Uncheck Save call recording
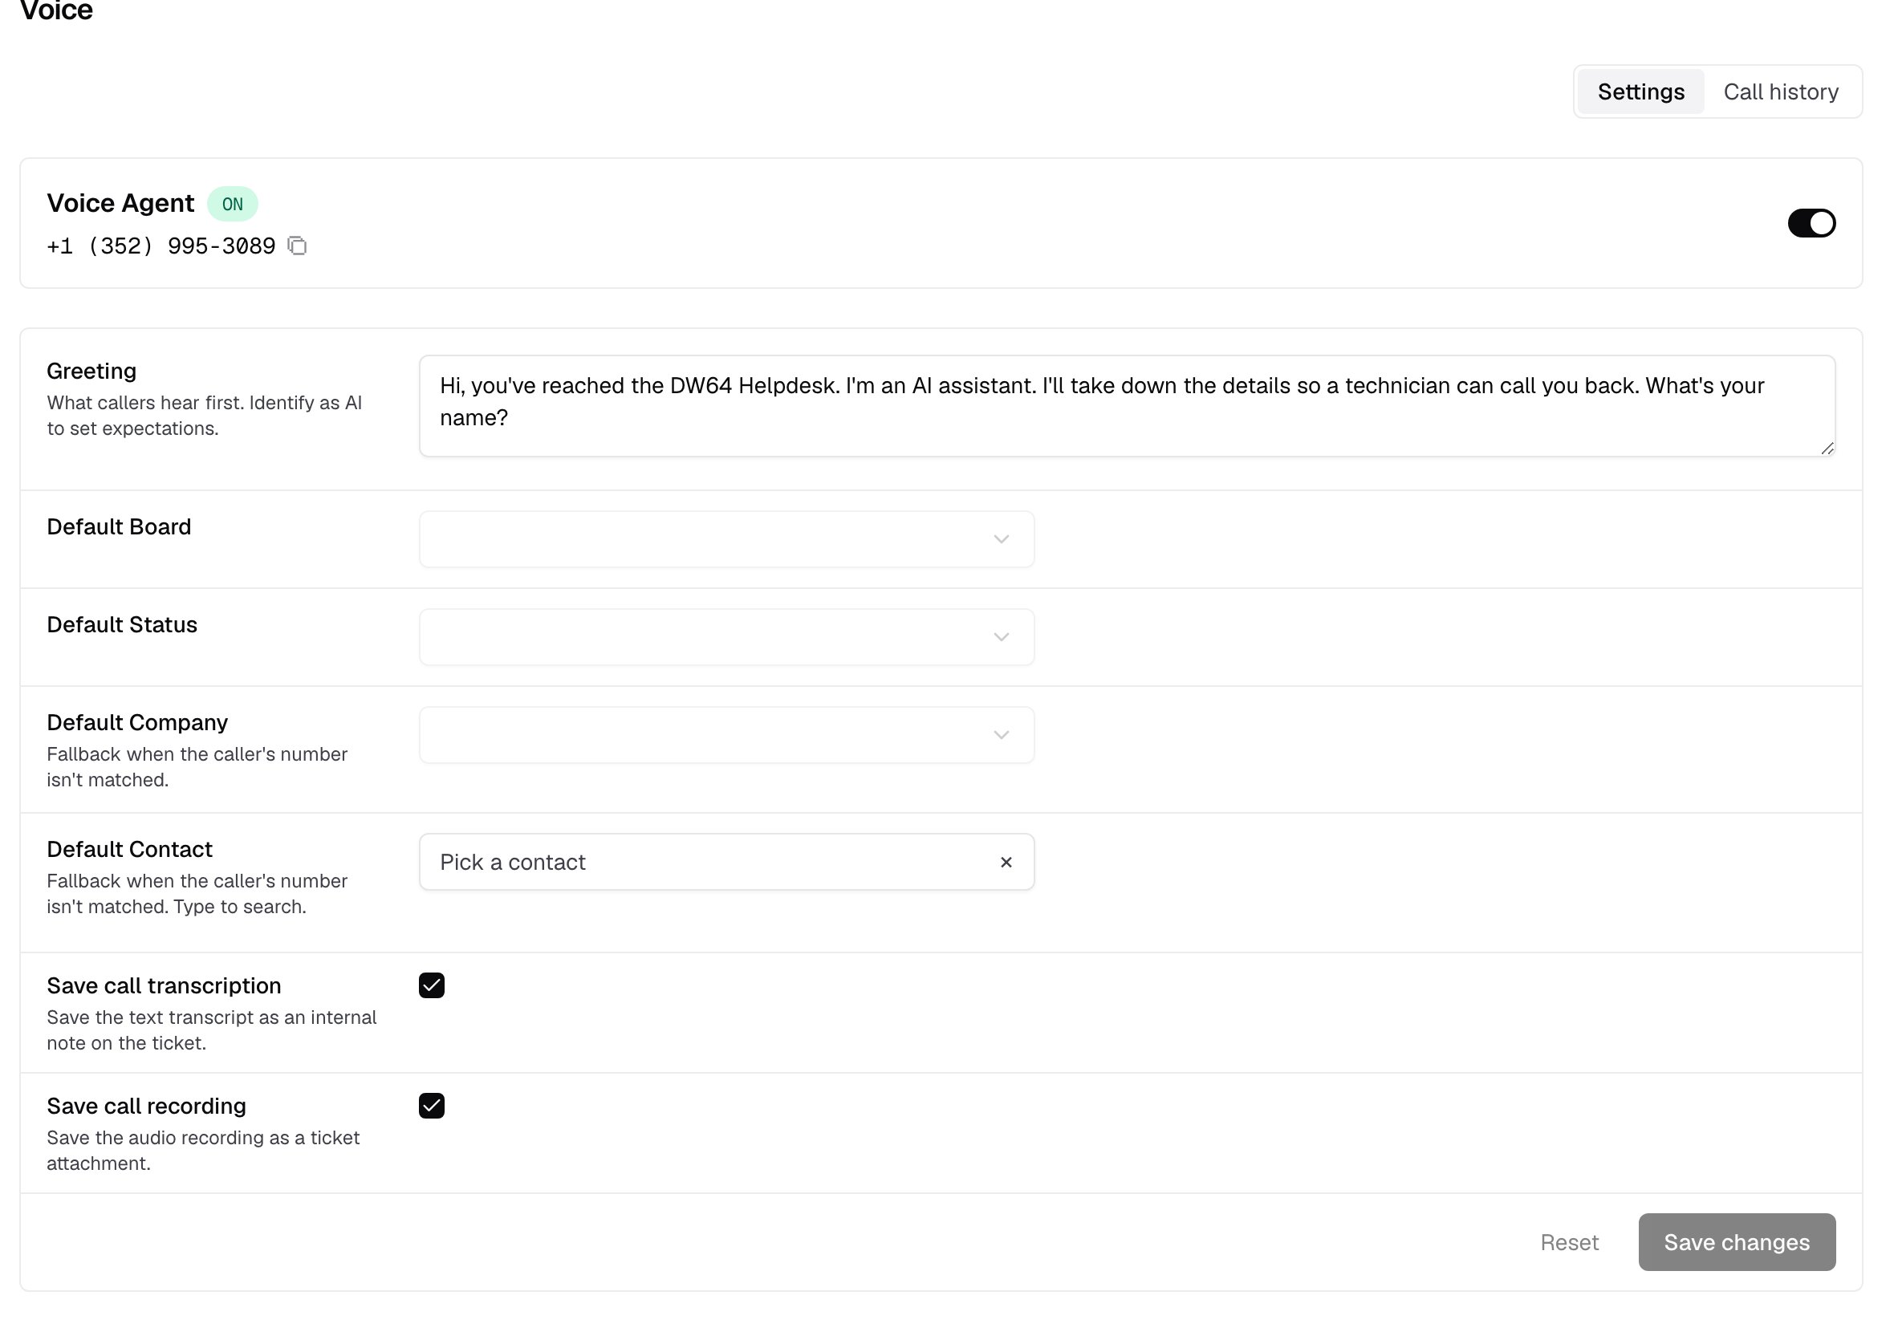The image size is (1894, 1332). (432, 1106)
